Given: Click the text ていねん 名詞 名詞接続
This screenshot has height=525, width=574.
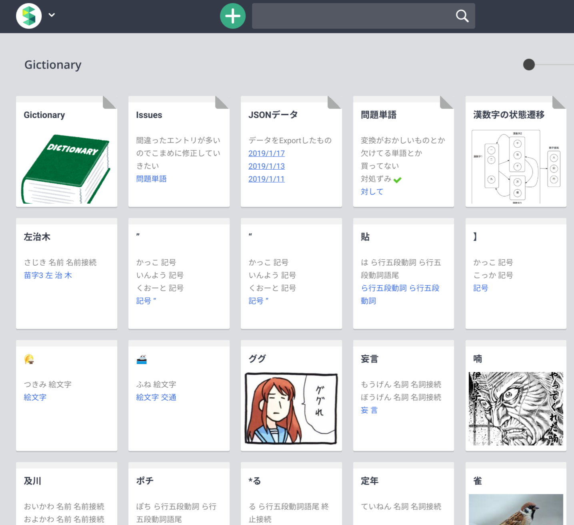Looking at the screenshot, I should coord(401,507).
